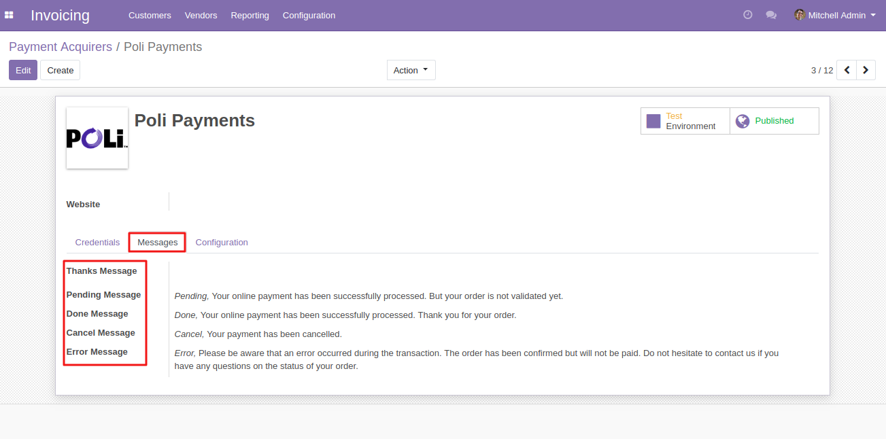
Task: Open the conversations chat icon
Action: pos(771,15)
